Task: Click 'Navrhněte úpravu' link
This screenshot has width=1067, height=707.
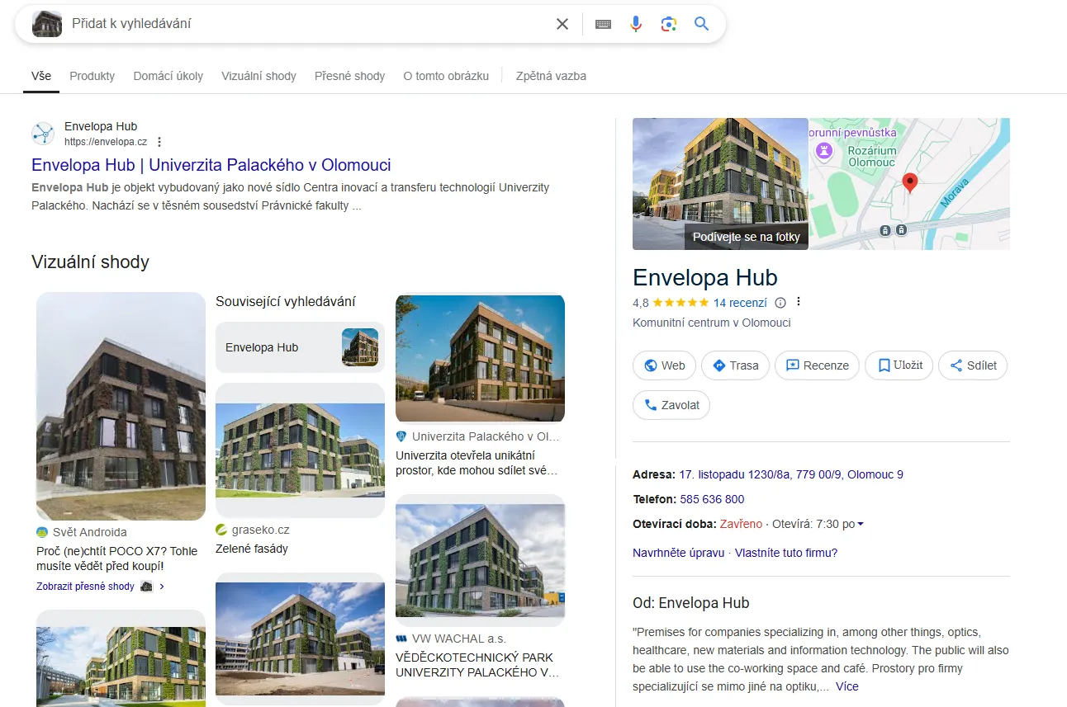Action: tap(678, 553)
